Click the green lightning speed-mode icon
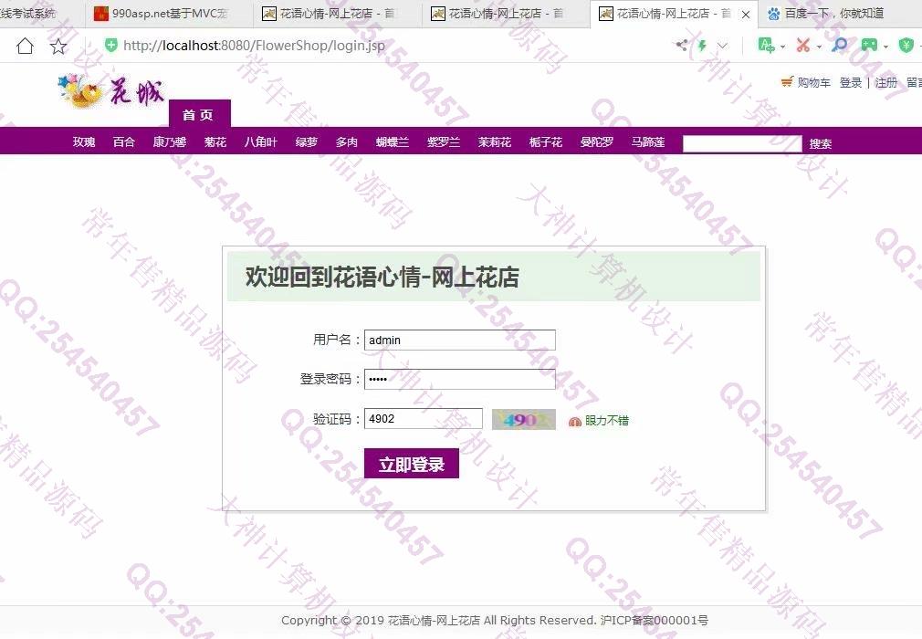 pyautogui.click(x=702, y=45)
